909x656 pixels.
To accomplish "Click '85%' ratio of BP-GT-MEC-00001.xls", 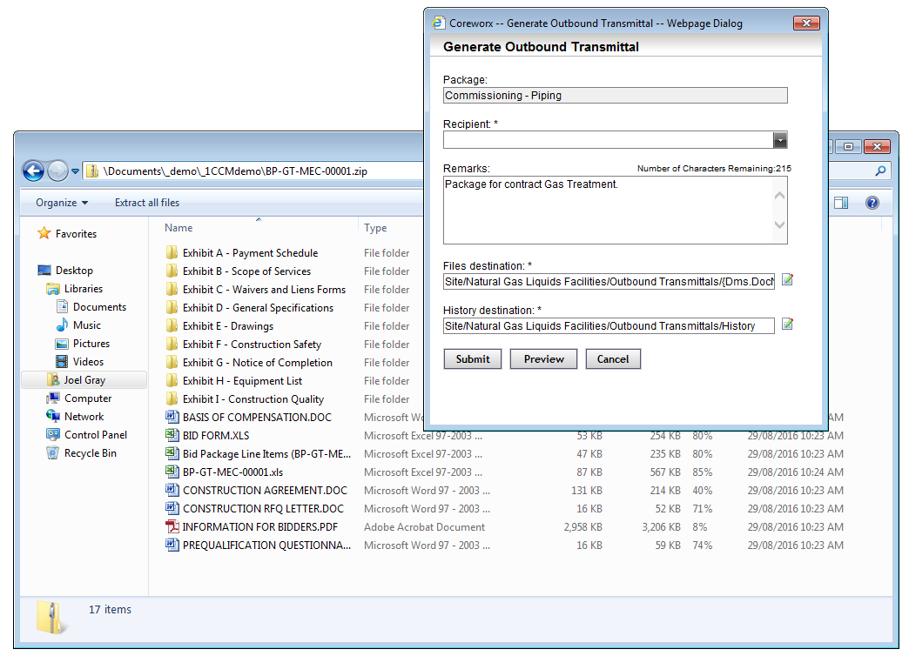I will (x=702, y=472).
